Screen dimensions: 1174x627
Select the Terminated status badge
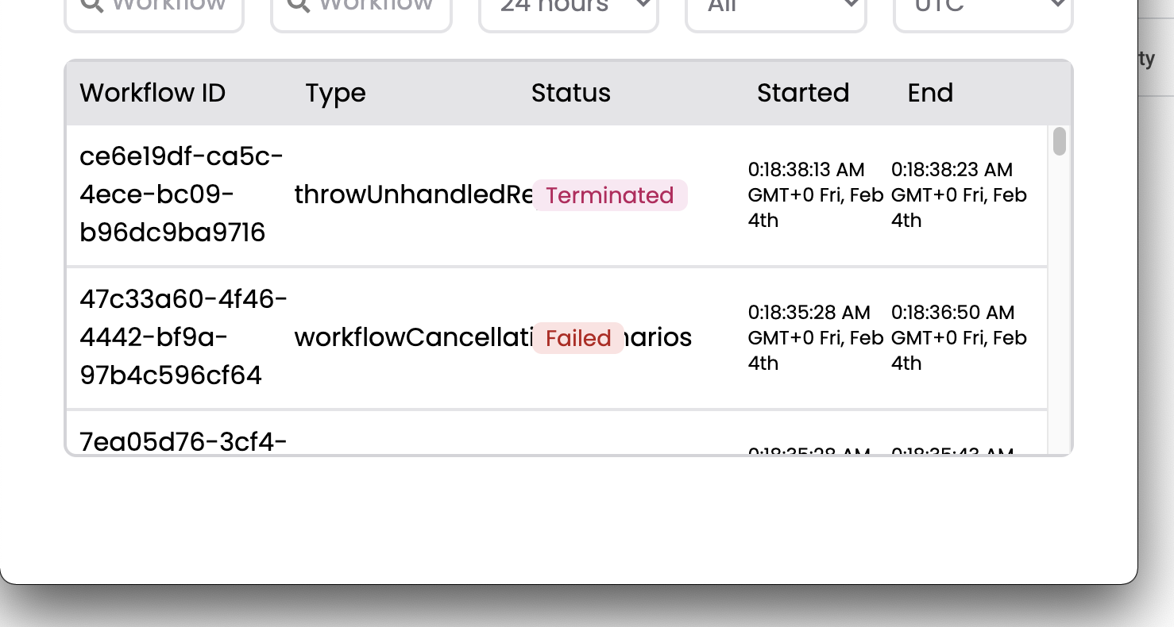point(610,195)
